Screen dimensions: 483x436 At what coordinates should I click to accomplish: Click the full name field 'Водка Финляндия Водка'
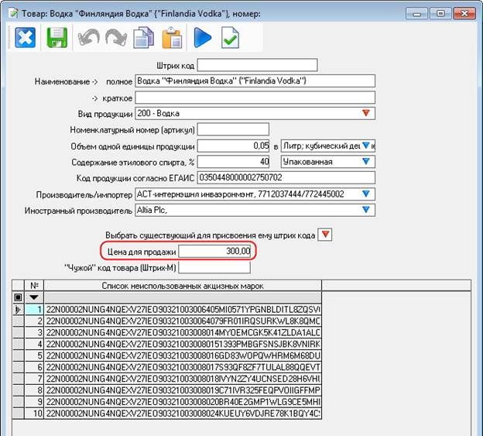(x=255, y=81)
